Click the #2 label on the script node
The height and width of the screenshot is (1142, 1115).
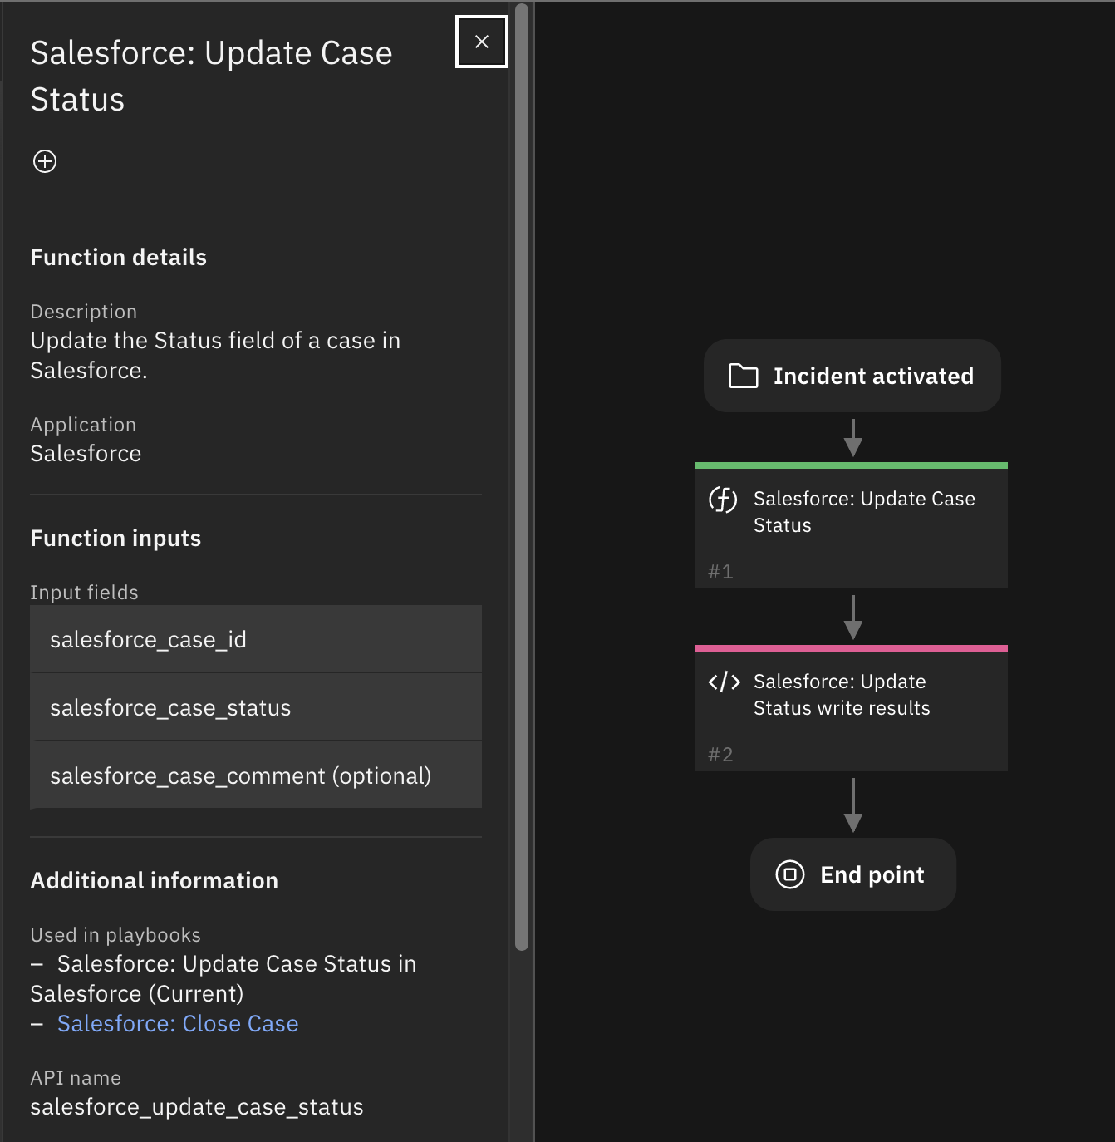click(x=720, y=755)
